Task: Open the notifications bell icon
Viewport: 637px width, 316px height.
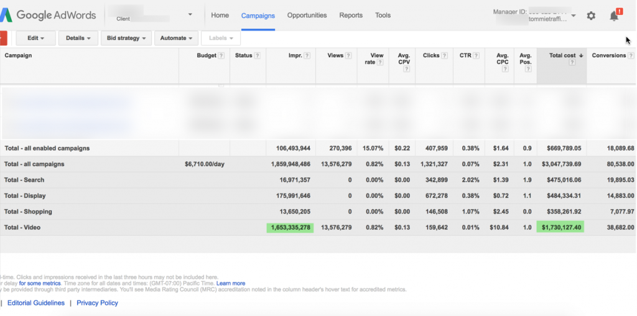Action: 615,16
